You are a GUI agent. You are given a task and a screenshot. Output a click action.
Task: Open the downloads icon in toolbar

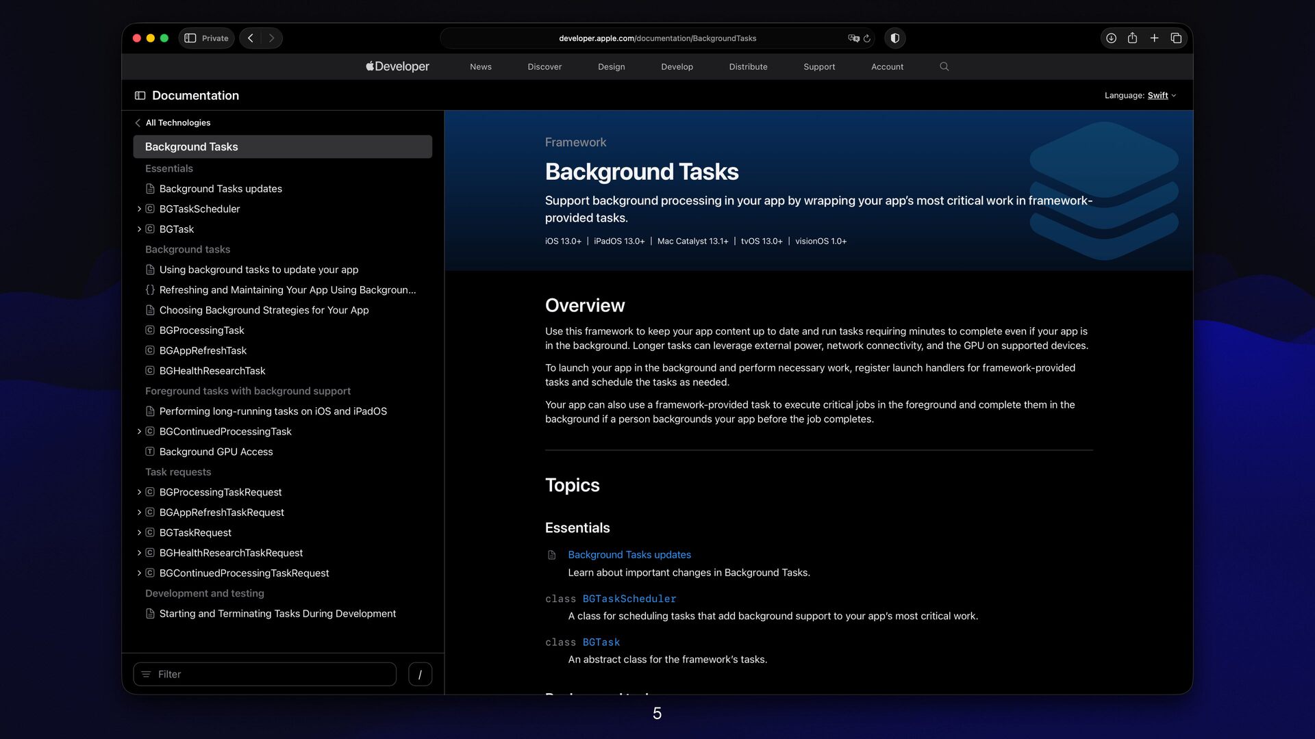point(1111,38)
